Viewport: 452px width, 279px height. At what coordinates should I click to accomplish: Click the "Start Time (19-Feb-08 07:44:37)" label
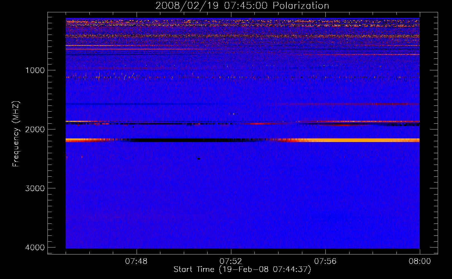point(242,270)
